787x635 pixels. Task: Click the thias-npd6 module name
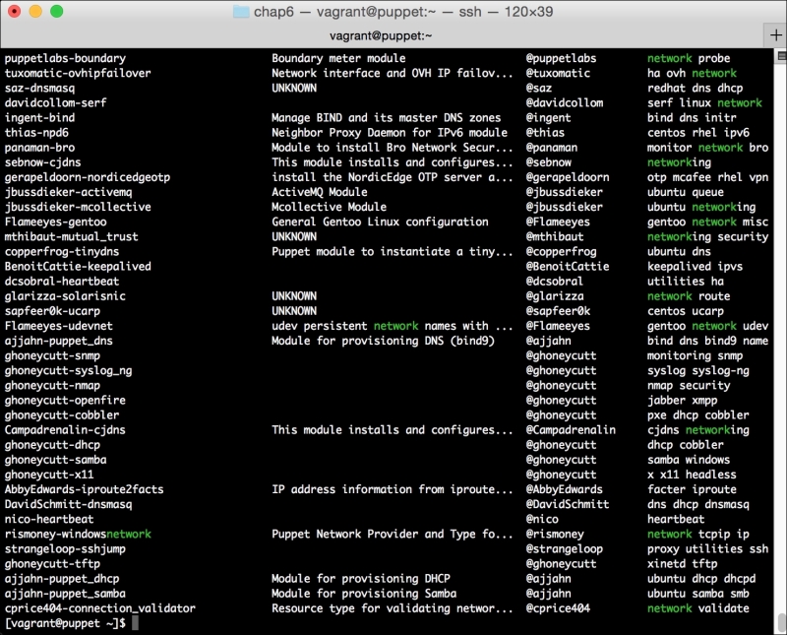[x=36, y=132]
